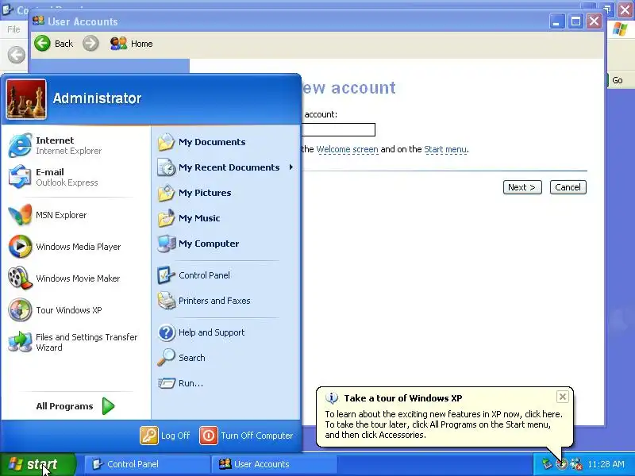Viewport: 635px width, 476px height.
Task: Launch Outlook Express E-mail shortcut
Action: (75, 177)
